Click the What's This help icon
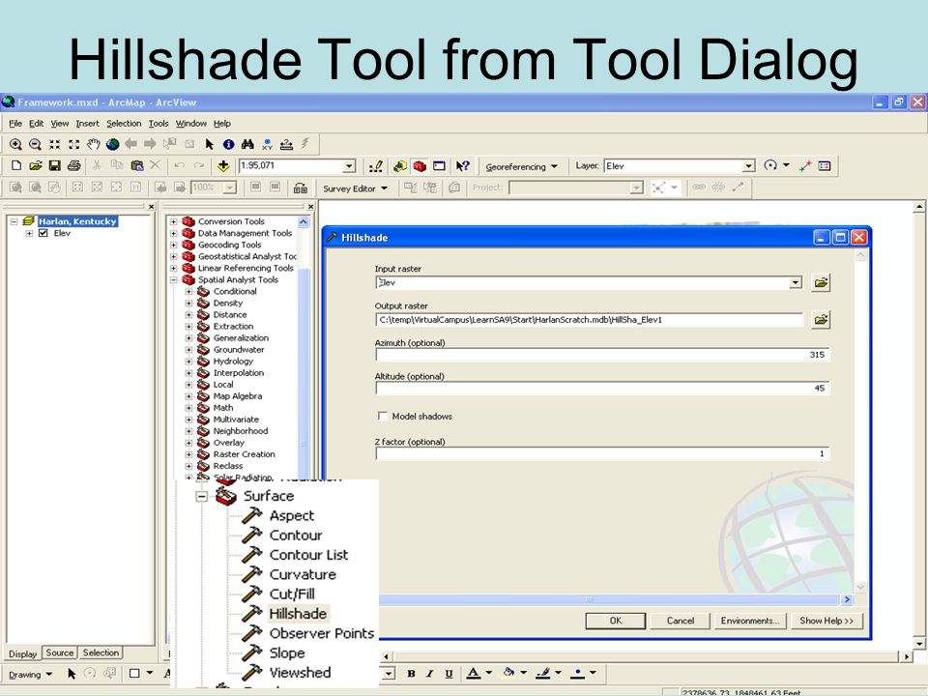This screenshot has width=928, height=696. coord(463,166)
